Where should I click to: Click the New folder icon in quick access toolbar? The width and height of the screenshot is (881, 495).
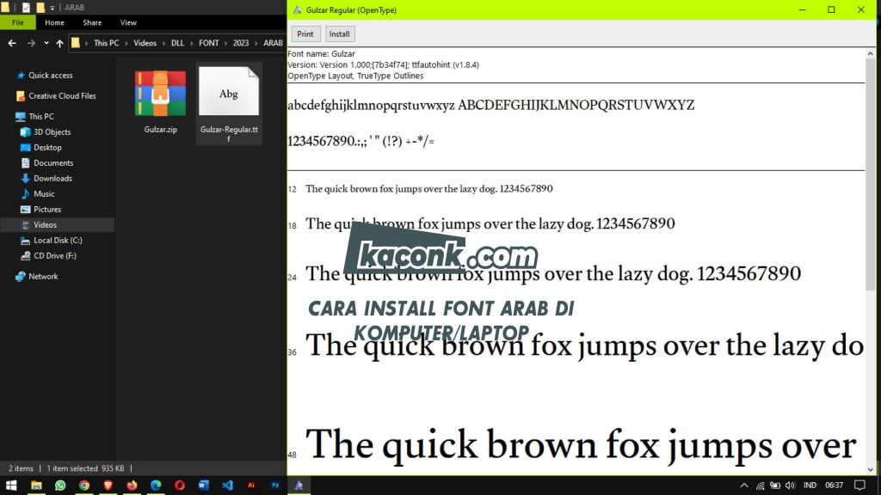click(40, 7)
